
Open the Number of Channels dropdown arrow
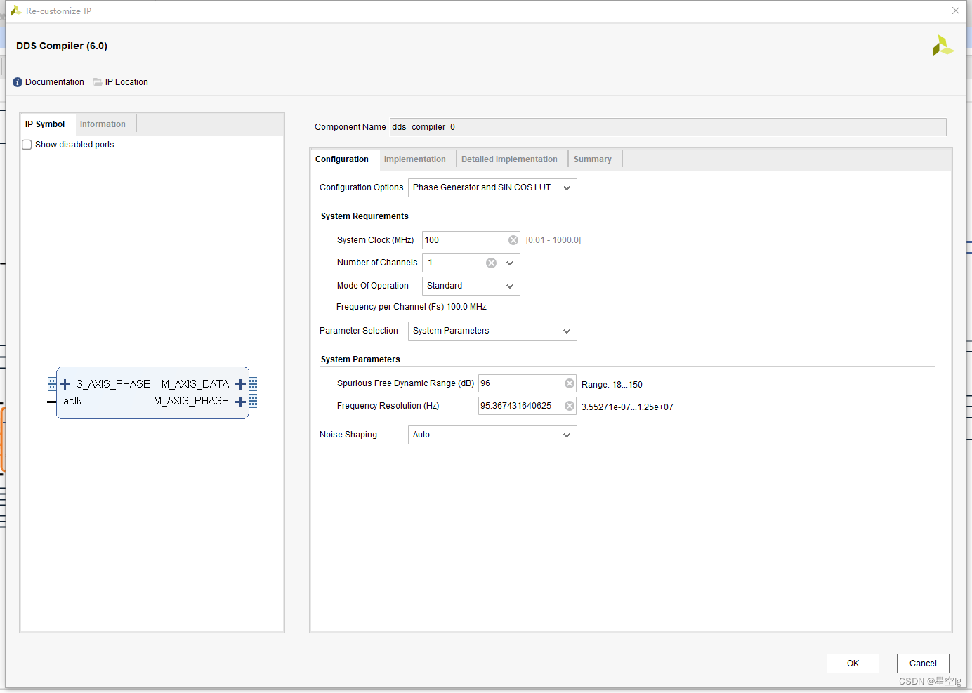pos(510,263)
